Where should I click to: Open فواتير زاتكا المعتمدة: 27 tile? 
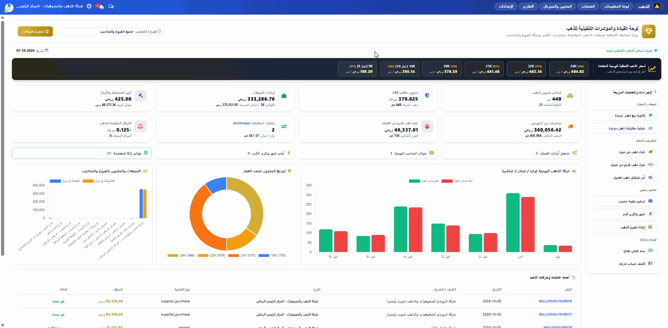pos(82,153)
